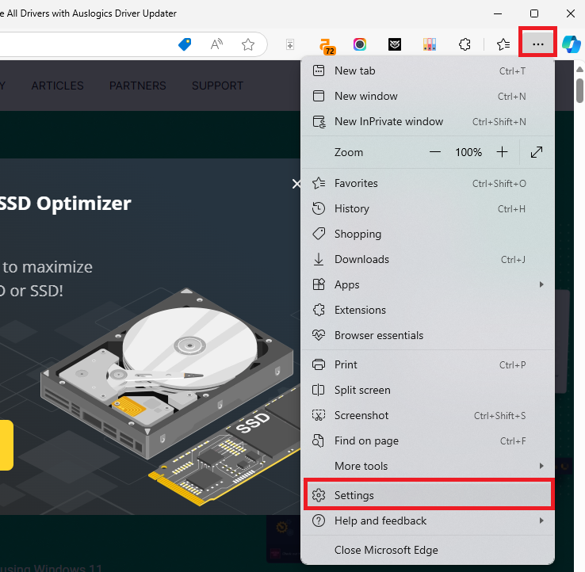
Task: Open Settings from the menu
Action: coord(428,495)
